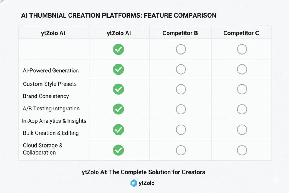Click the green checkmark for A/B Testing Integration

119,109
